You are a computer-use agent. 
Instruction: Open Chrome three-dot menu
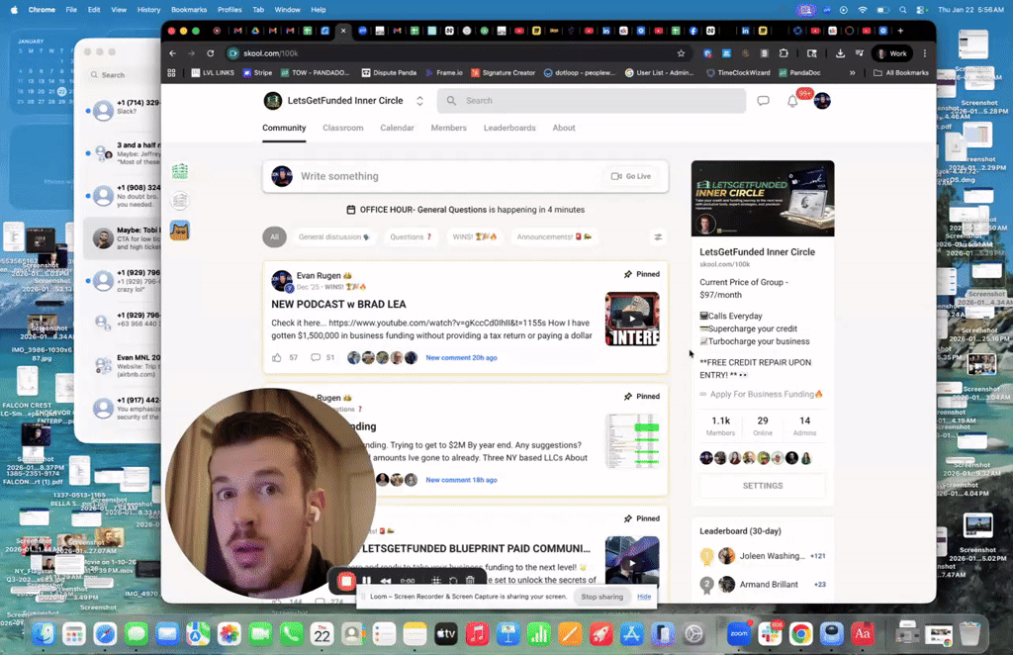pos(925,53)
